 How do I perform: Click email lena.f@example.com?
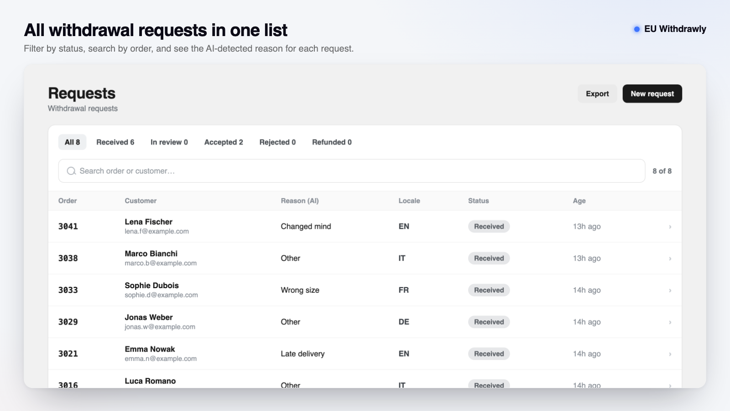tap(156, 232)
